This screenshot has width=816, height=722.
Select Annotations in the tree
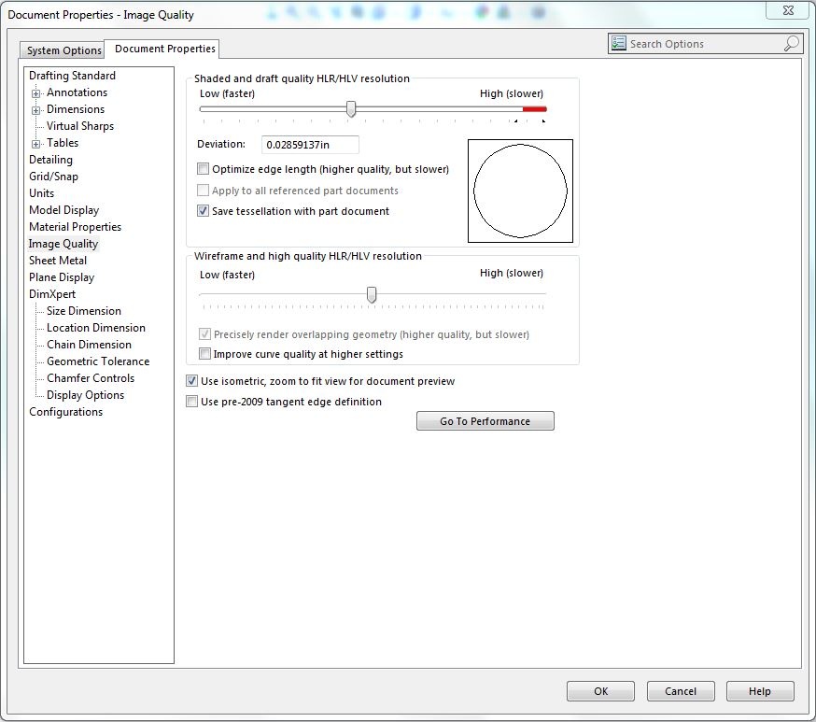(77, 92)
